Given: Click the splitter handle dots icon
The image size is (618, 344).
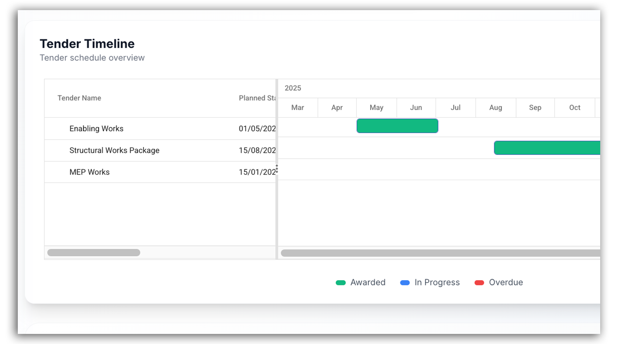Looking at the screenshot, I should 277,169.
